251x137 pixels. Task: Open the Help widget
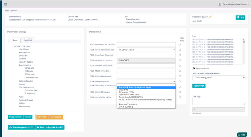(242, 135)
